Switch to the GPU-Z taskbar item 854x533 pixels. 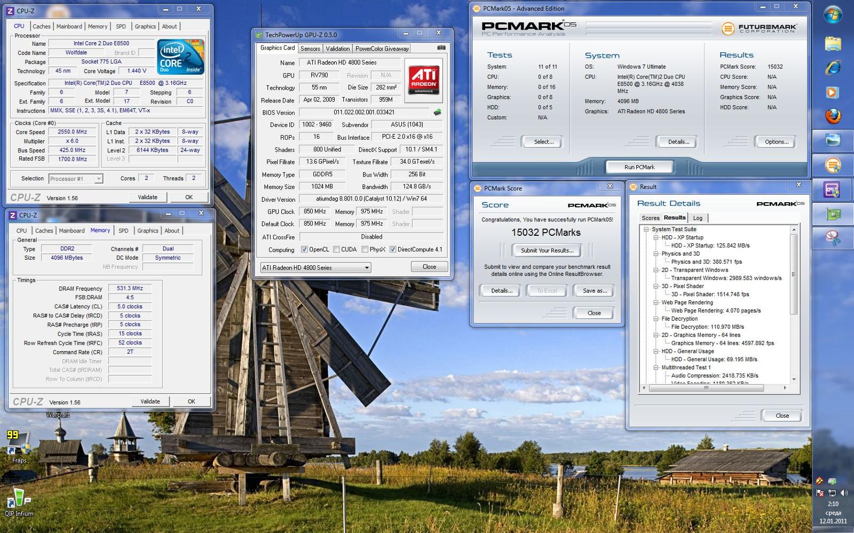coord(833,214)
